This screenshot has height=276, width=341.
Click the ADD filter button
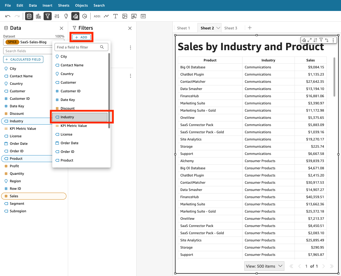[81, 37]
